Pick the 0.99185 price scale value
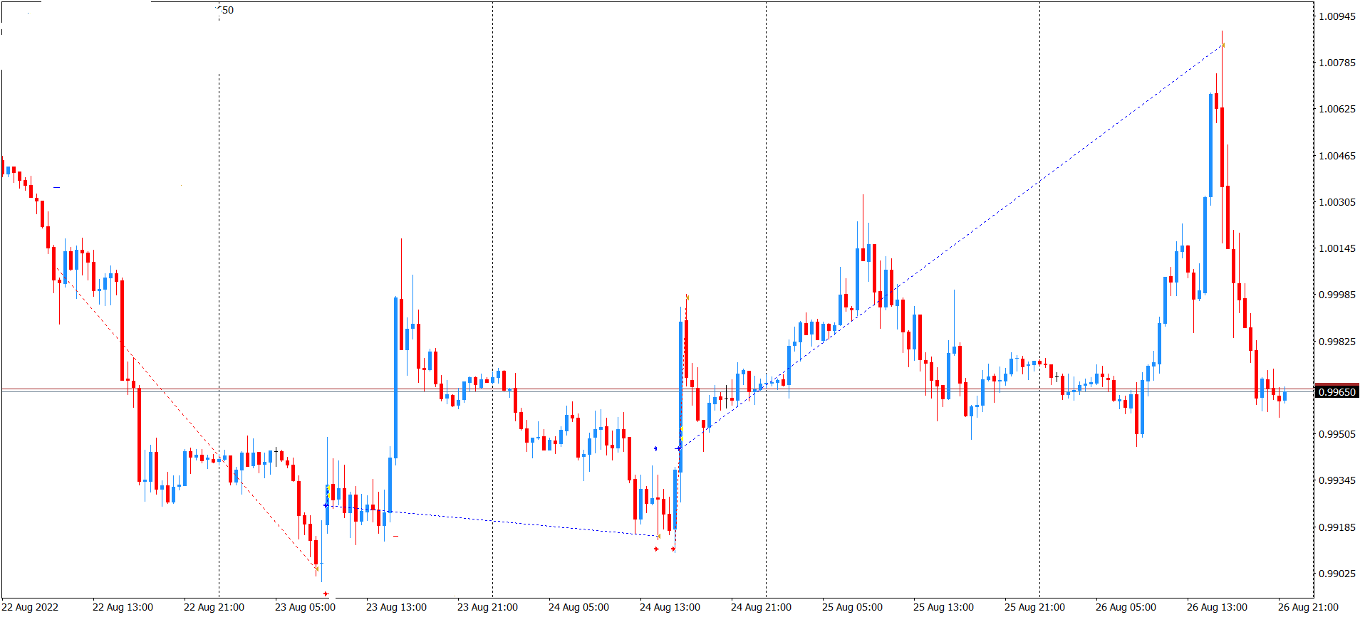This screenshot has width=1365, height=617. tap(1337, 527)
